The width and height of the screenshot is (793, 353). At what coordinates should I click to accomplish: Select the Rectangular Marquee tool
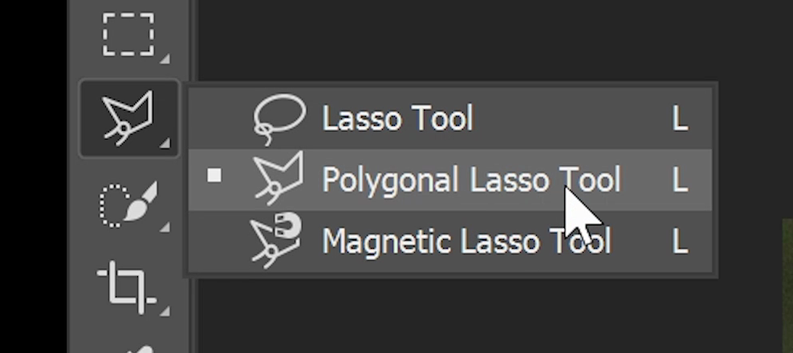[x=128, y=33]
